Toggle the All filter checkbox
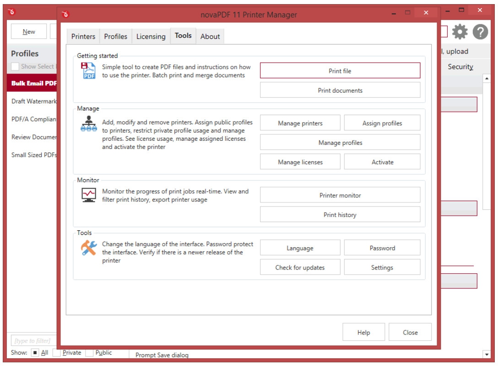 [35, 352]
